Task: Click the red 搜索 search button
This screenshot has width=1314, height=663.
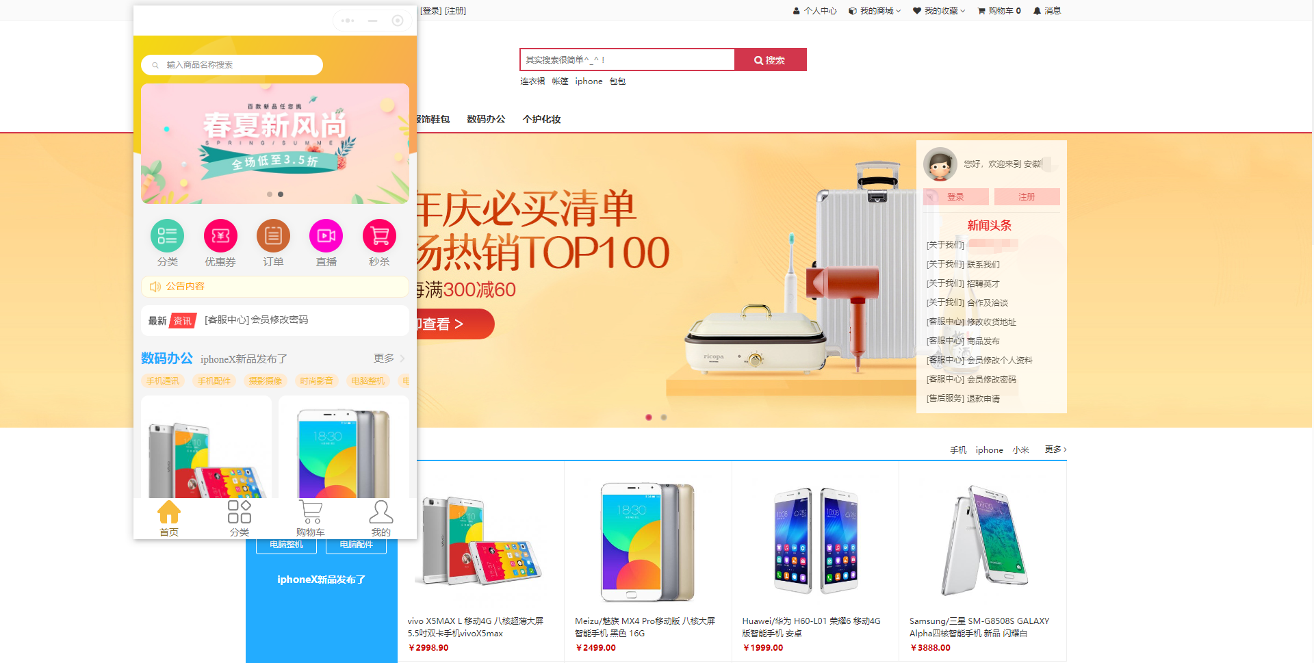Action: pyautogui.click(x=771, y=60)
